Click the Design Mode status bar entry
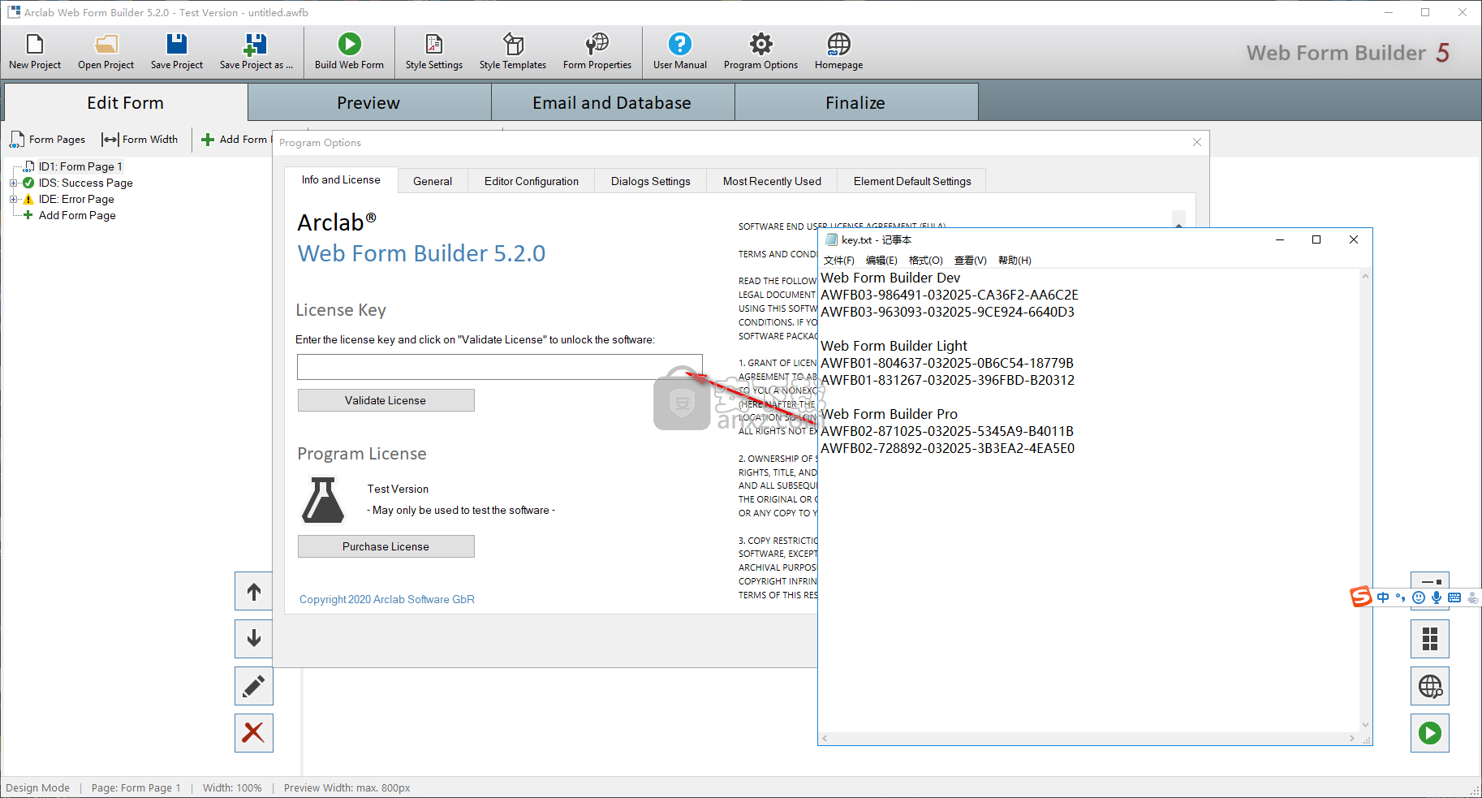Image resolution: width=1482 pixels, height=798 pixels. point(37,787)
